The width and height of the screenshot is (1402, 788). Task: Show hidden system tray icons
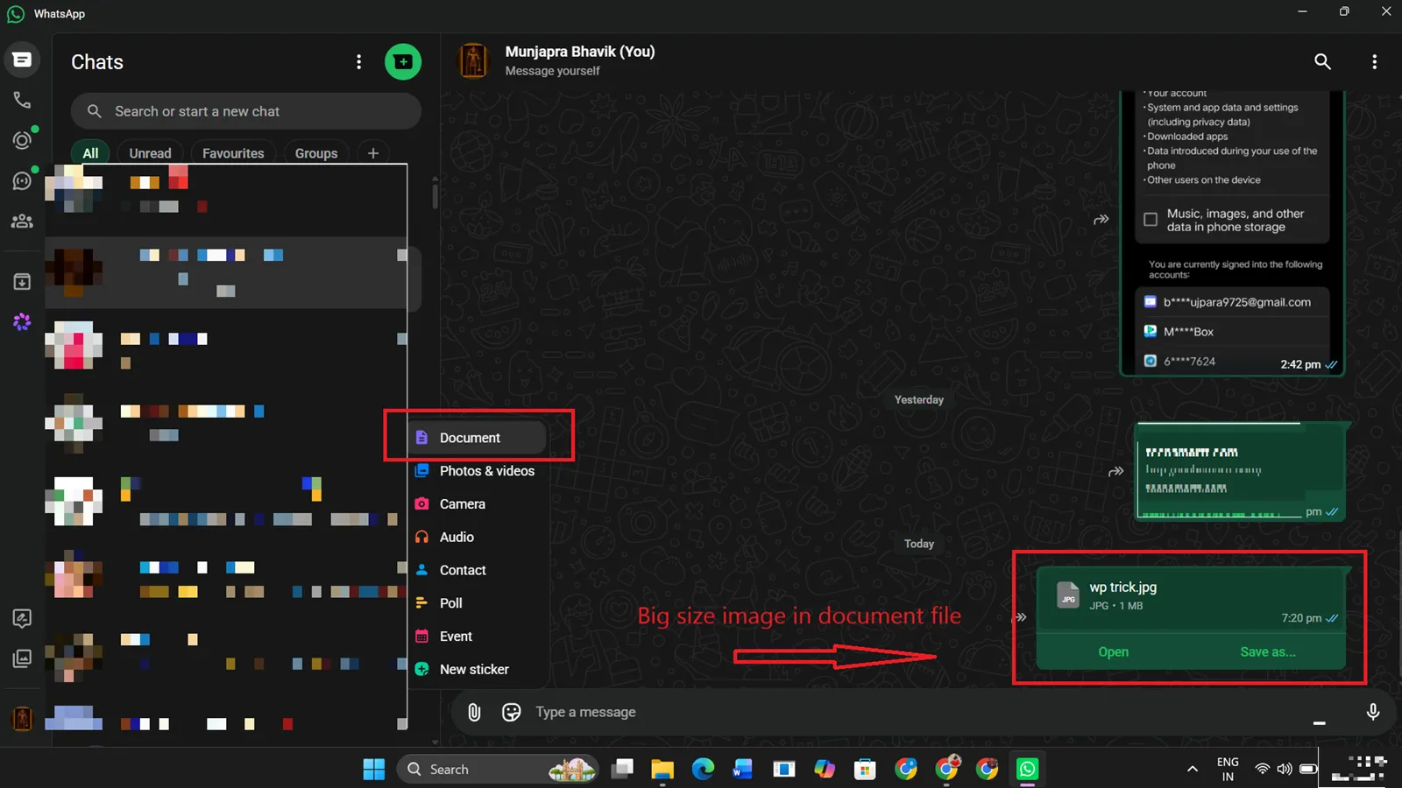pos(1192,769)
